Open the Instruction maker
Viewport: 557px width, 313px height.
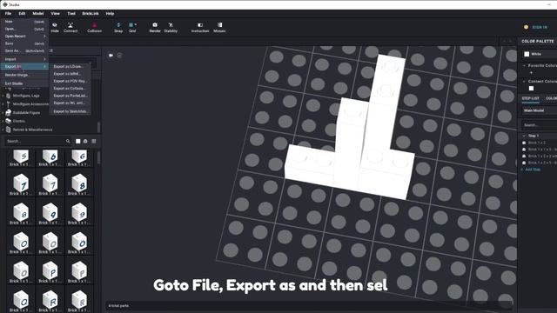pyautogui.click(x=200, y=27)
